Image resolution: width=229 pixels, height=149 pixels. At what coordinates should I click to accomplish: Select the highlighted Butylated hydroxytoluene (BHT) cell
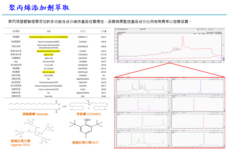pos(49,51)
